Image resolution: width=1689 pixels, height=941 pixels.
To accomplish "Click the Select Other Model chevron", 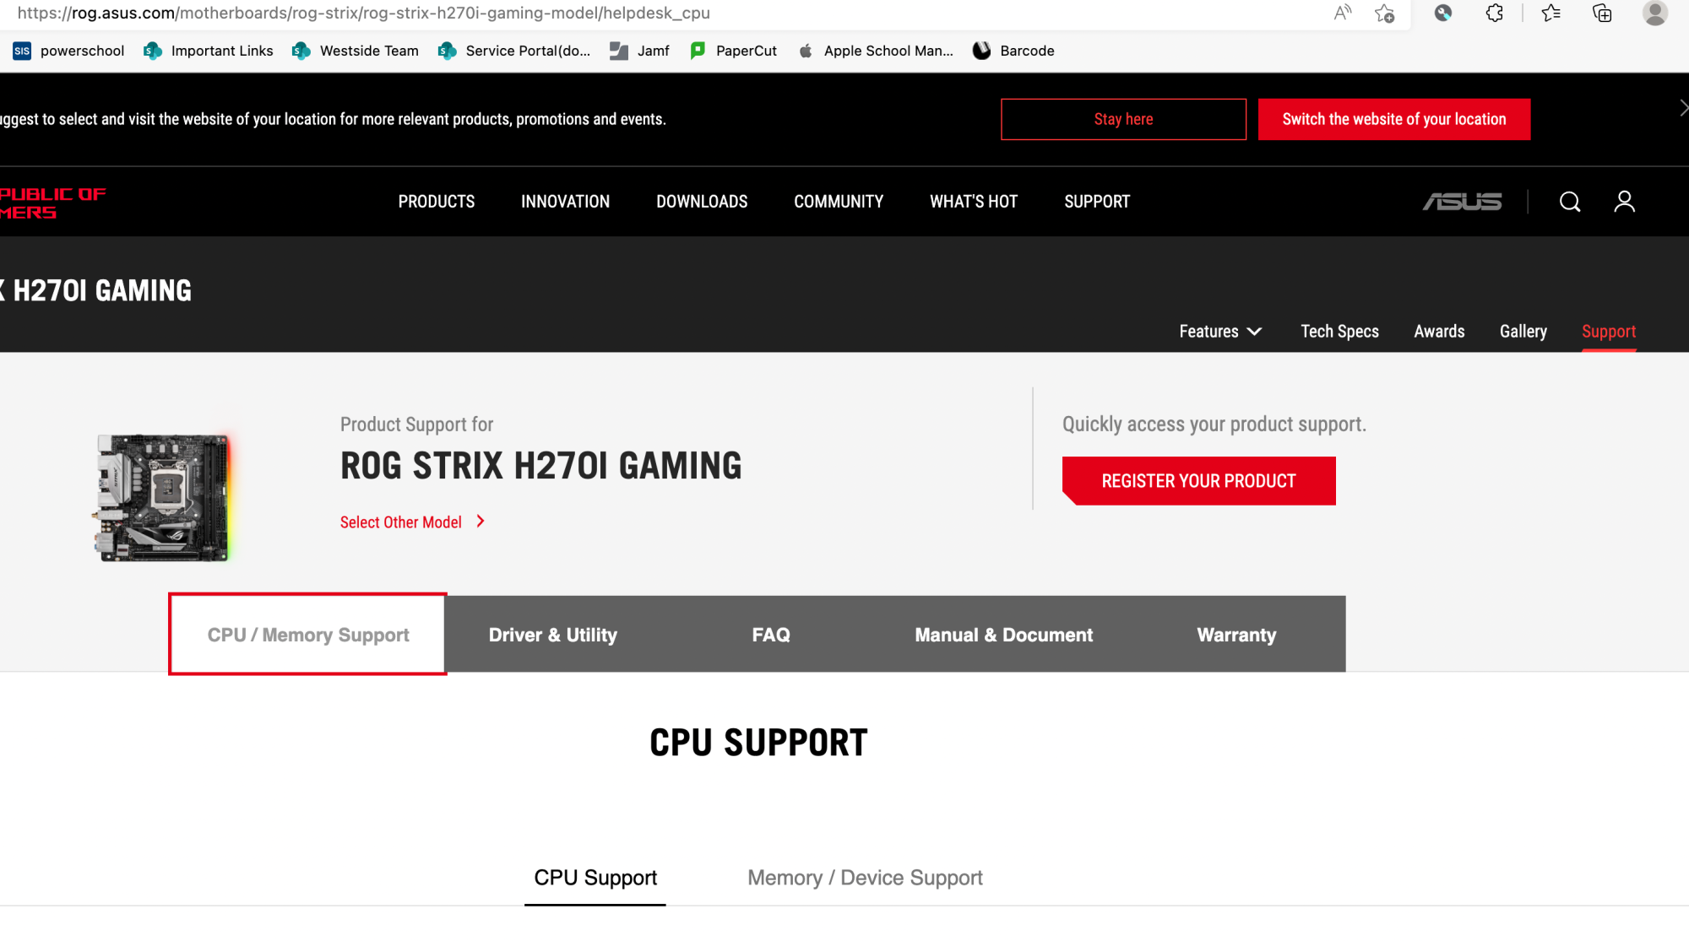I will coord(481,522).
